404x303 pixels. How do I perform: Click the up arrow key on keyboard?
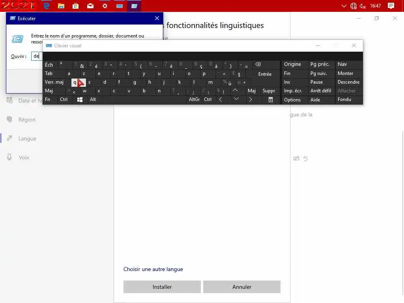(235, 90)
